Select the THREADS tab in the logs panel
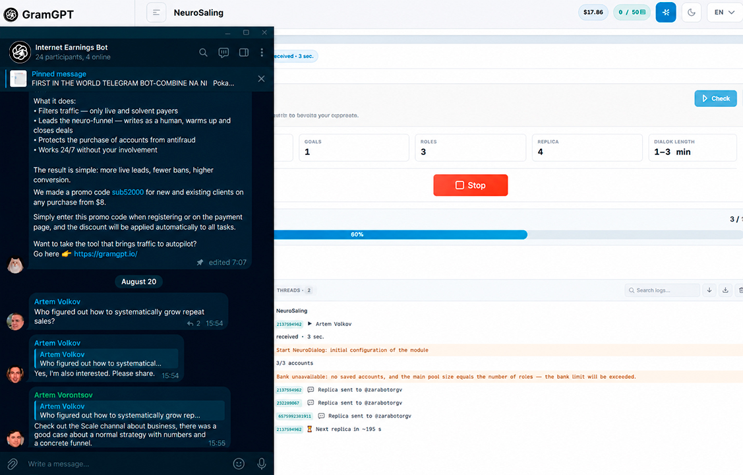Image resolution: width=743 pixels, height=475 pixels. coord(294,290)
